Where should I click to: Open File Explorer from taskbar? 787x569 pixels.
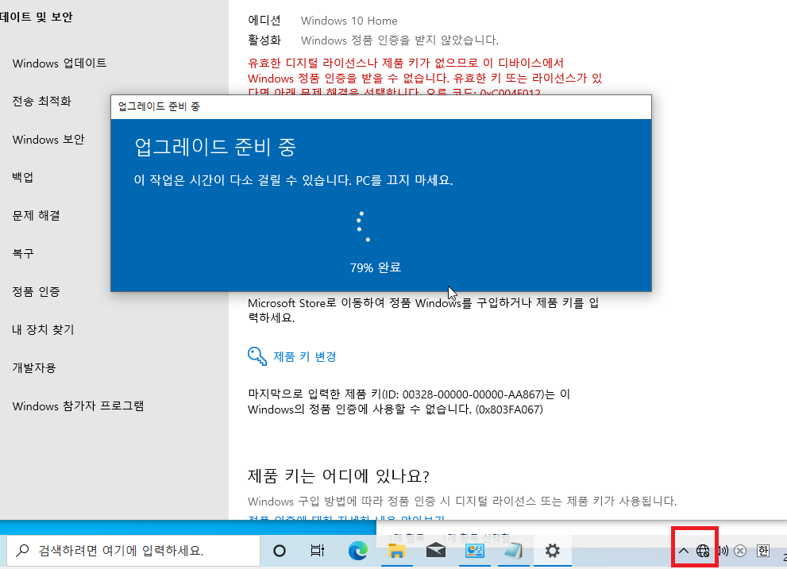[396, 551]
